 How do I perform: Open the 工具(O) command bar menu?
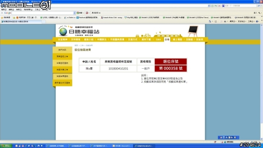(251, 21)
